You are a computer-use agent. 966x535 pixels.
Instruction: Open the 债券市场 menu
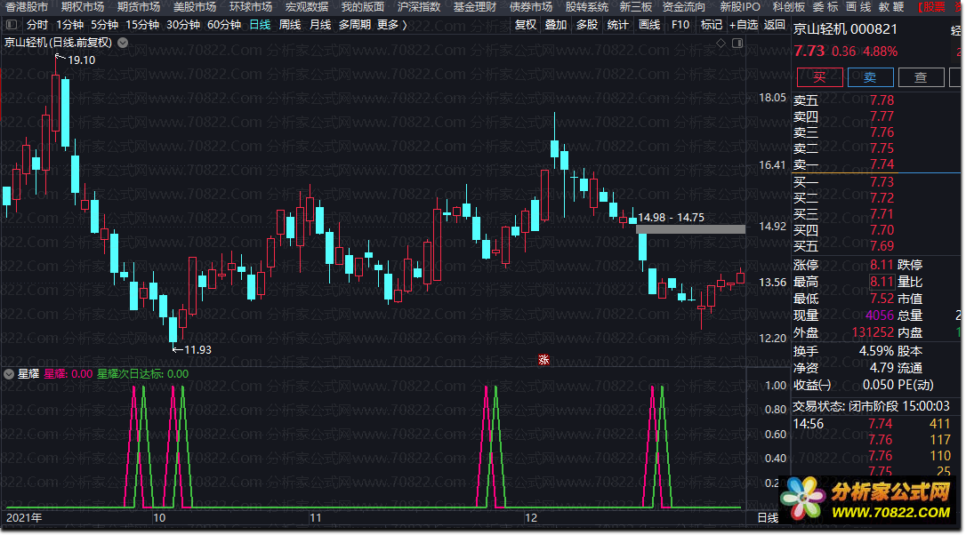coord(531,7)
